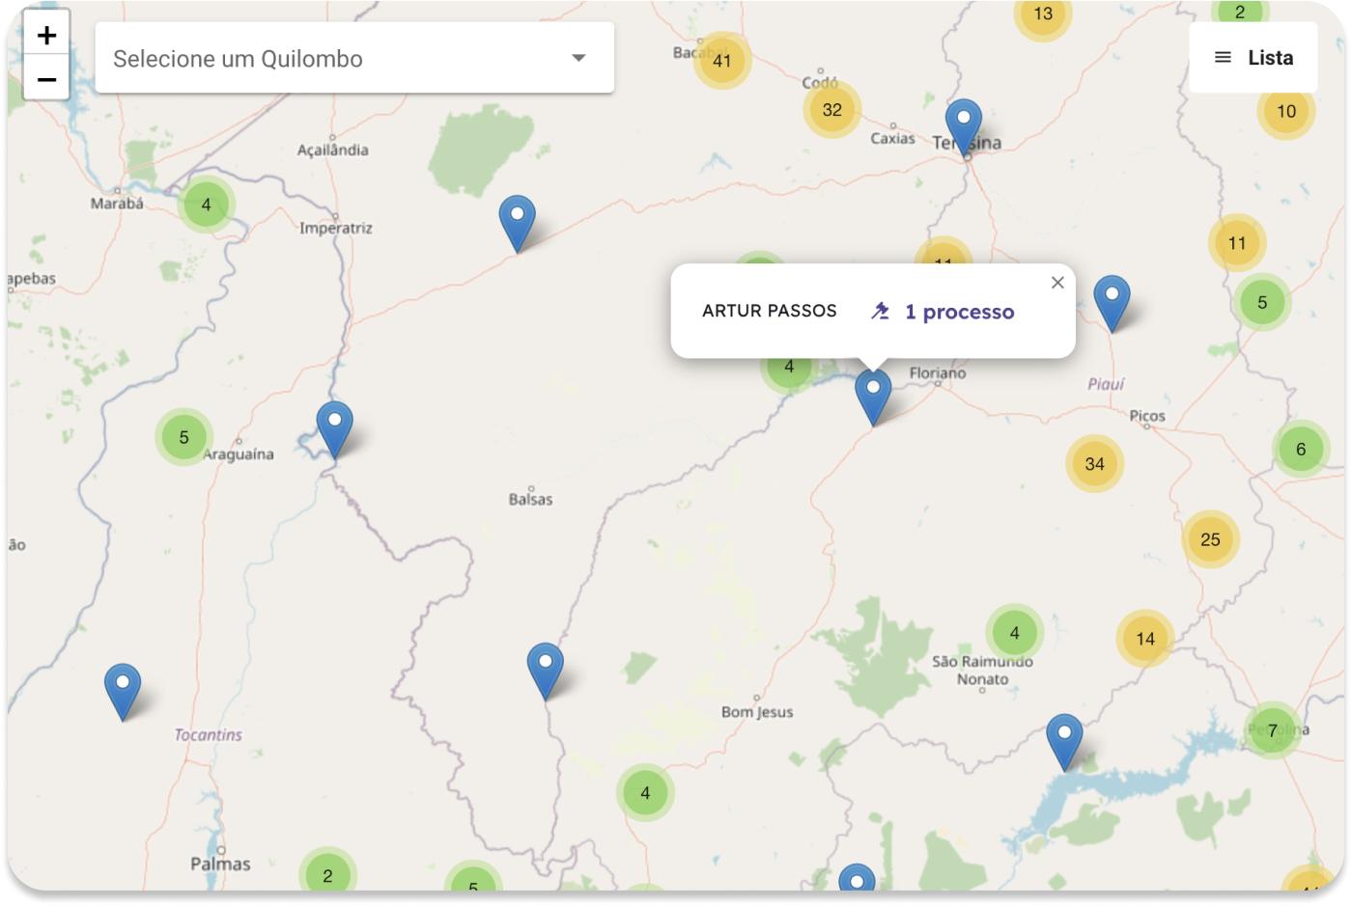Click the blue pin above Tocantins label

(123, 691)
